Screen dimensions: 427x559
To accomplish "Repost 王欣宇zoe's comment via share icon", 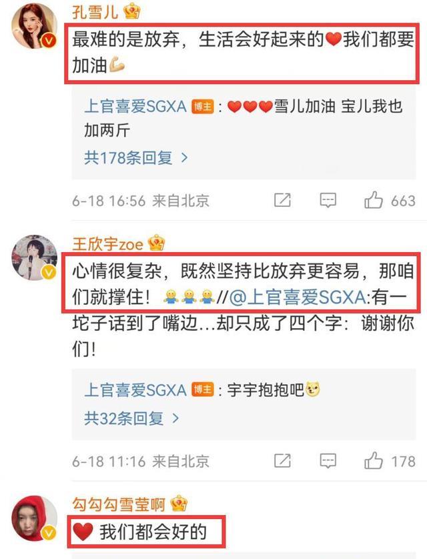I will (282, 460).
